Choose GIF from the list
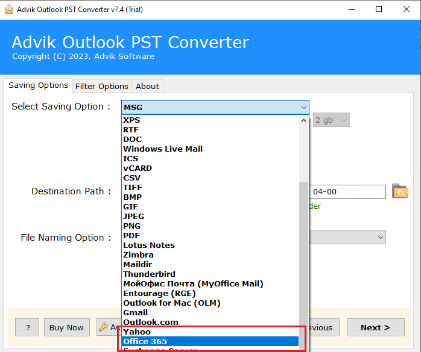 point(210,207)
